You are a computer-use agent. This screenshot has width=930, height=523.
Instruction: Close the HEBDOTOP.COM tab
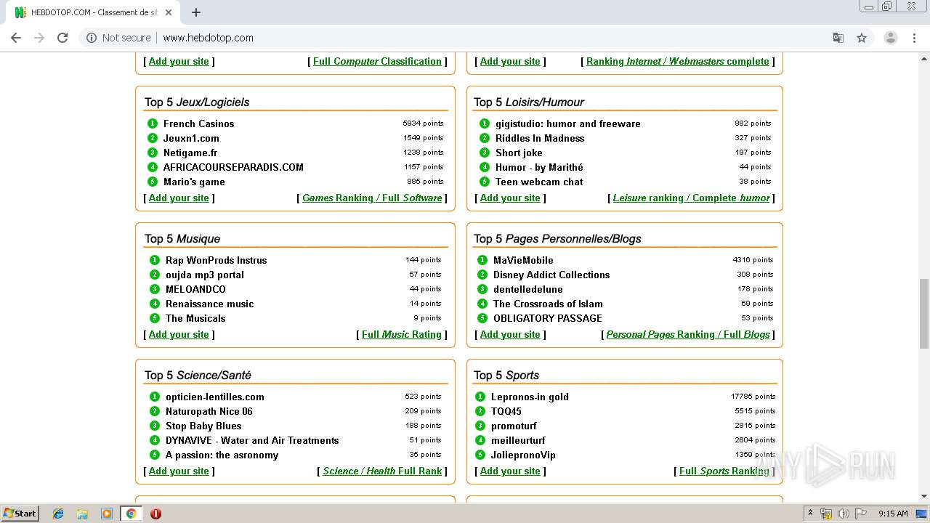click(x=169, y=12)
